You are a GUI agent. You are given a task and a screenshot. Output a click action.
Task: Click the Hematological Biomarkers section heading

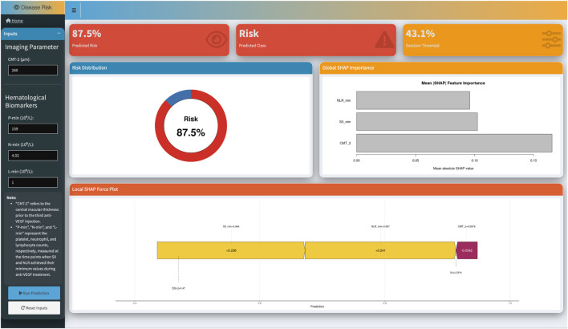tap(26, 101)
